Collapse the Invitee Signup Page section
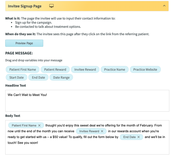The height and width of the screenshot is (157, 174). 164,6
